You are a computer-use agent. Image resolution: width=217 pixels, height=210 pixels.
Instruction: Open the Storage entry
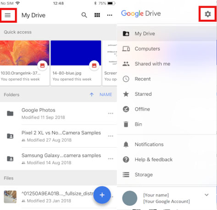click(x=167, y=175)
